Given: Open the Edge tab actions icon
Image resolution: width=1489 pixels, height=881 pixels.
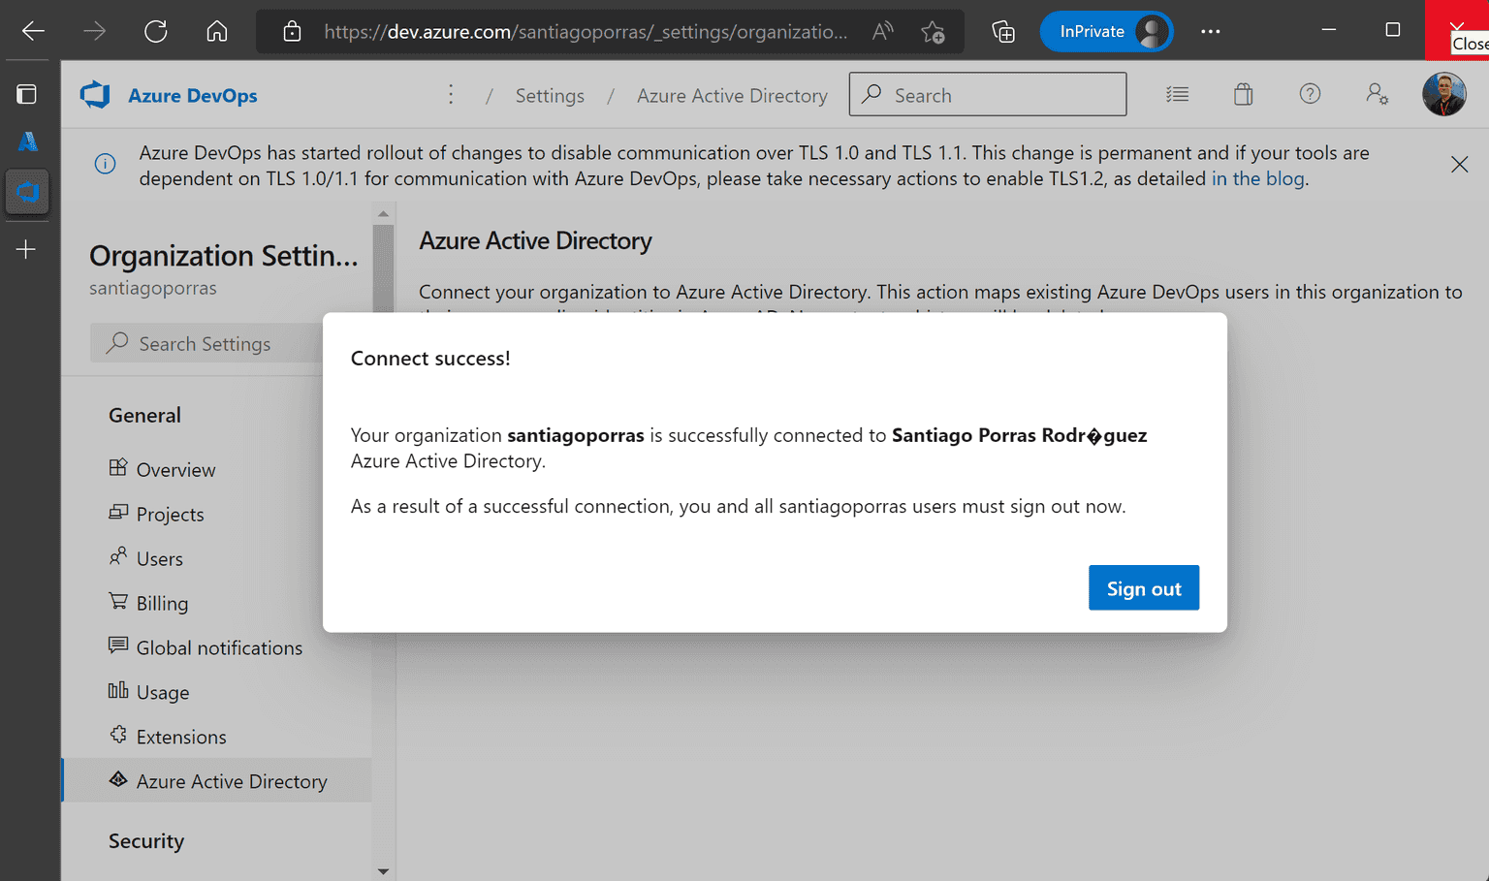Looking at the screenshot, I should (x=26, y=94).
